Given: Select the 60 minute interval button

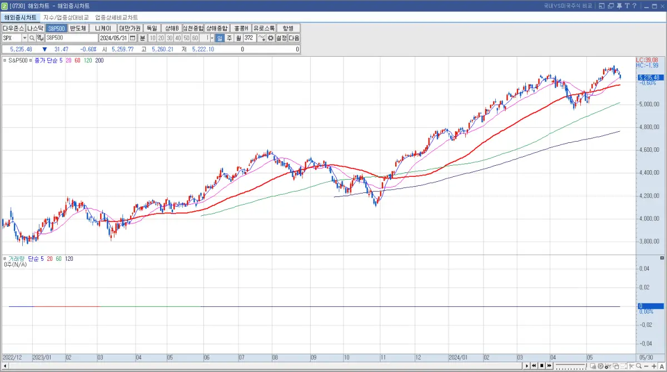Looking at the screenshot, I should coord(195,38).
